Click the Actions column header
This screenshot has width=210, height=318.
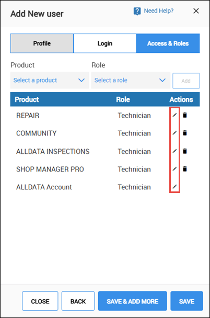point(181,99)
